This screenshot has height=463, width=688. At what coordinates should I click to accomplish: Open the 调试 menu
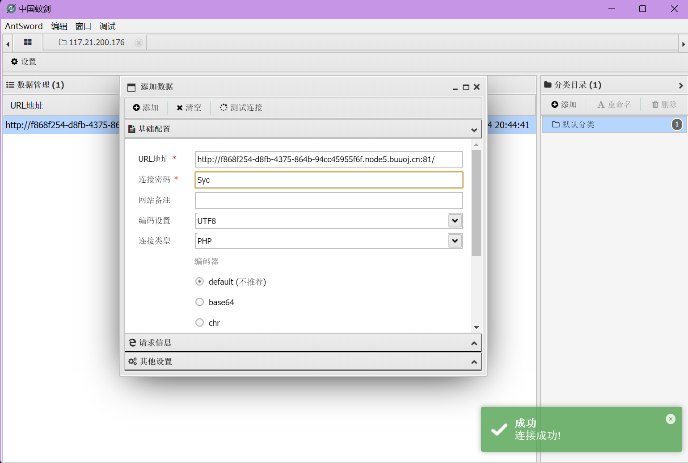tap(107, 26)
